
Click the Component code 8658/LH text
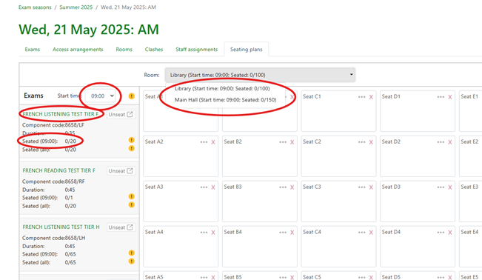pyautogui.click(x=54, y=238)
